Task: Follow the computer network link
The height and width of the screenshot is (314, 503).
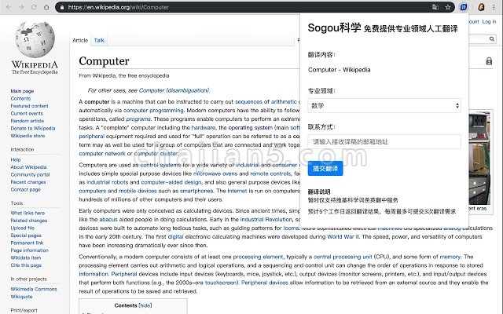Action: [x=102, y=154]
